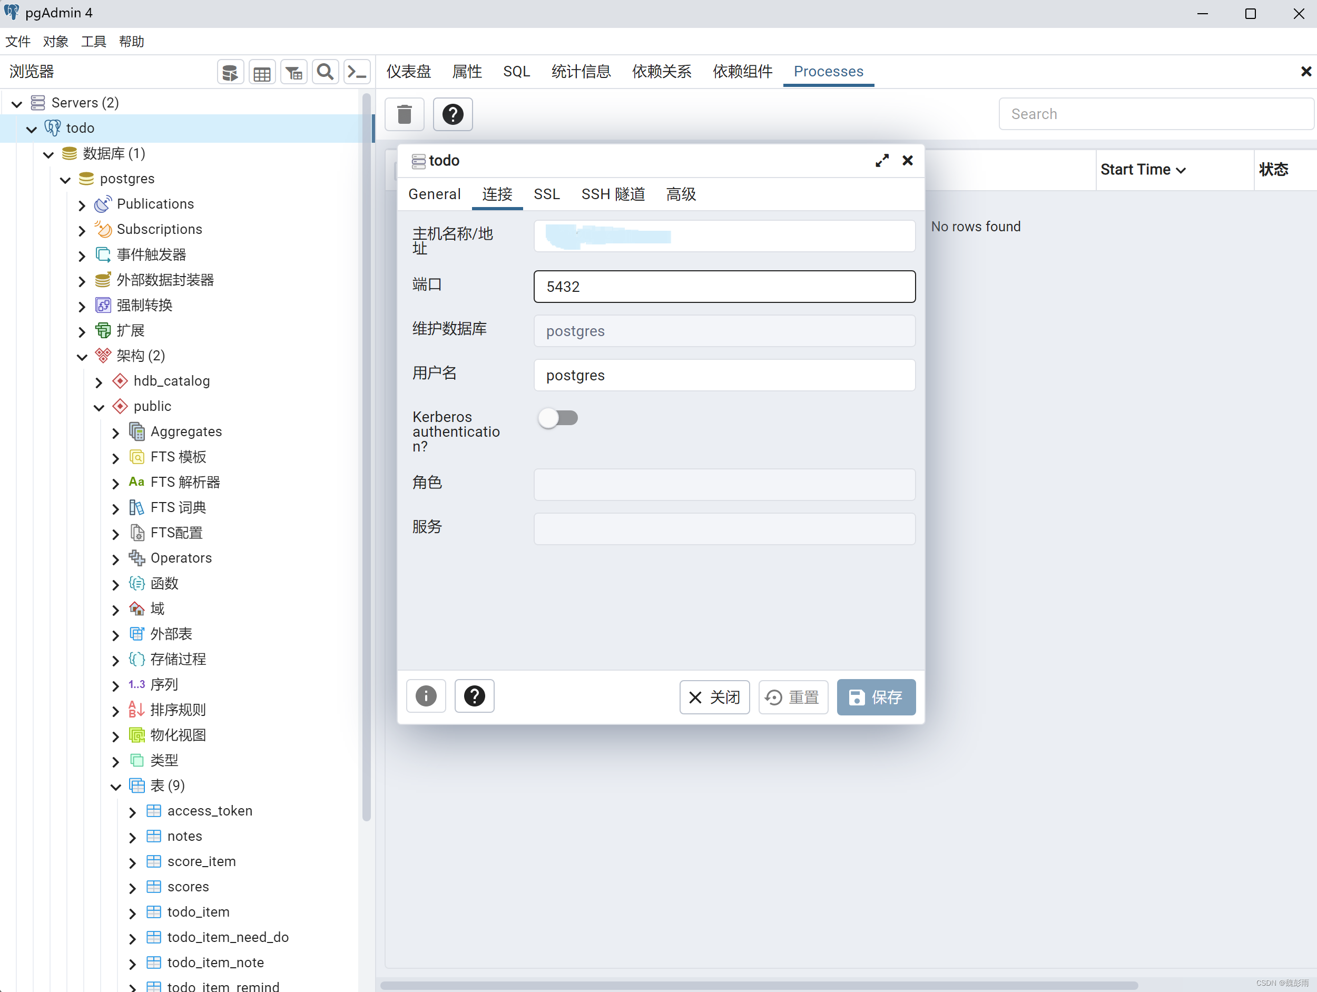Open View Data table icon in browser toolbar
This screenshot has height=992, width=1317.
point(262,73)
